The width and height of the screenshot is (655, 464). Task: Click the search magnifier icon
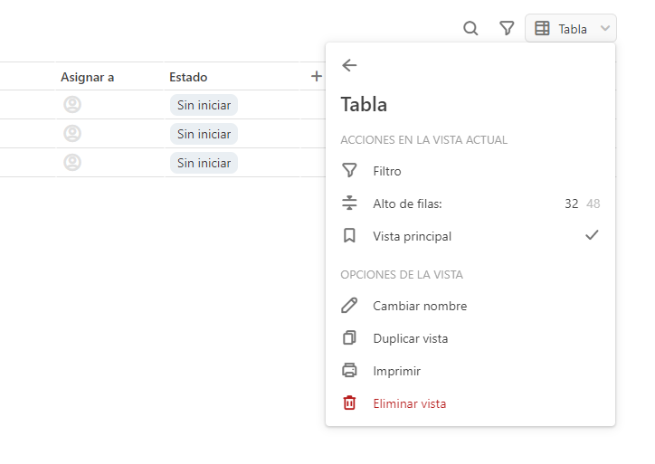[470, 28]
